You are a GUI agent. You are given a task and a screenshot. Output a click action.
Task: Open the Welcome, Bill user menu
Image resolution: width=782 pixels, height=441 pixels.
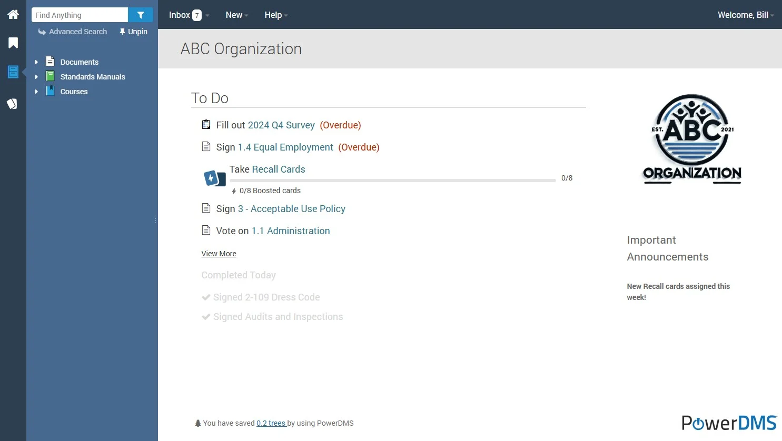point(746,15)
